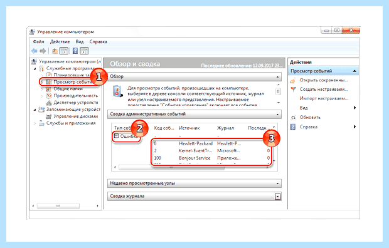Collapse the Ошибка event type row
The image size is (389, 248).
point(116,136)
